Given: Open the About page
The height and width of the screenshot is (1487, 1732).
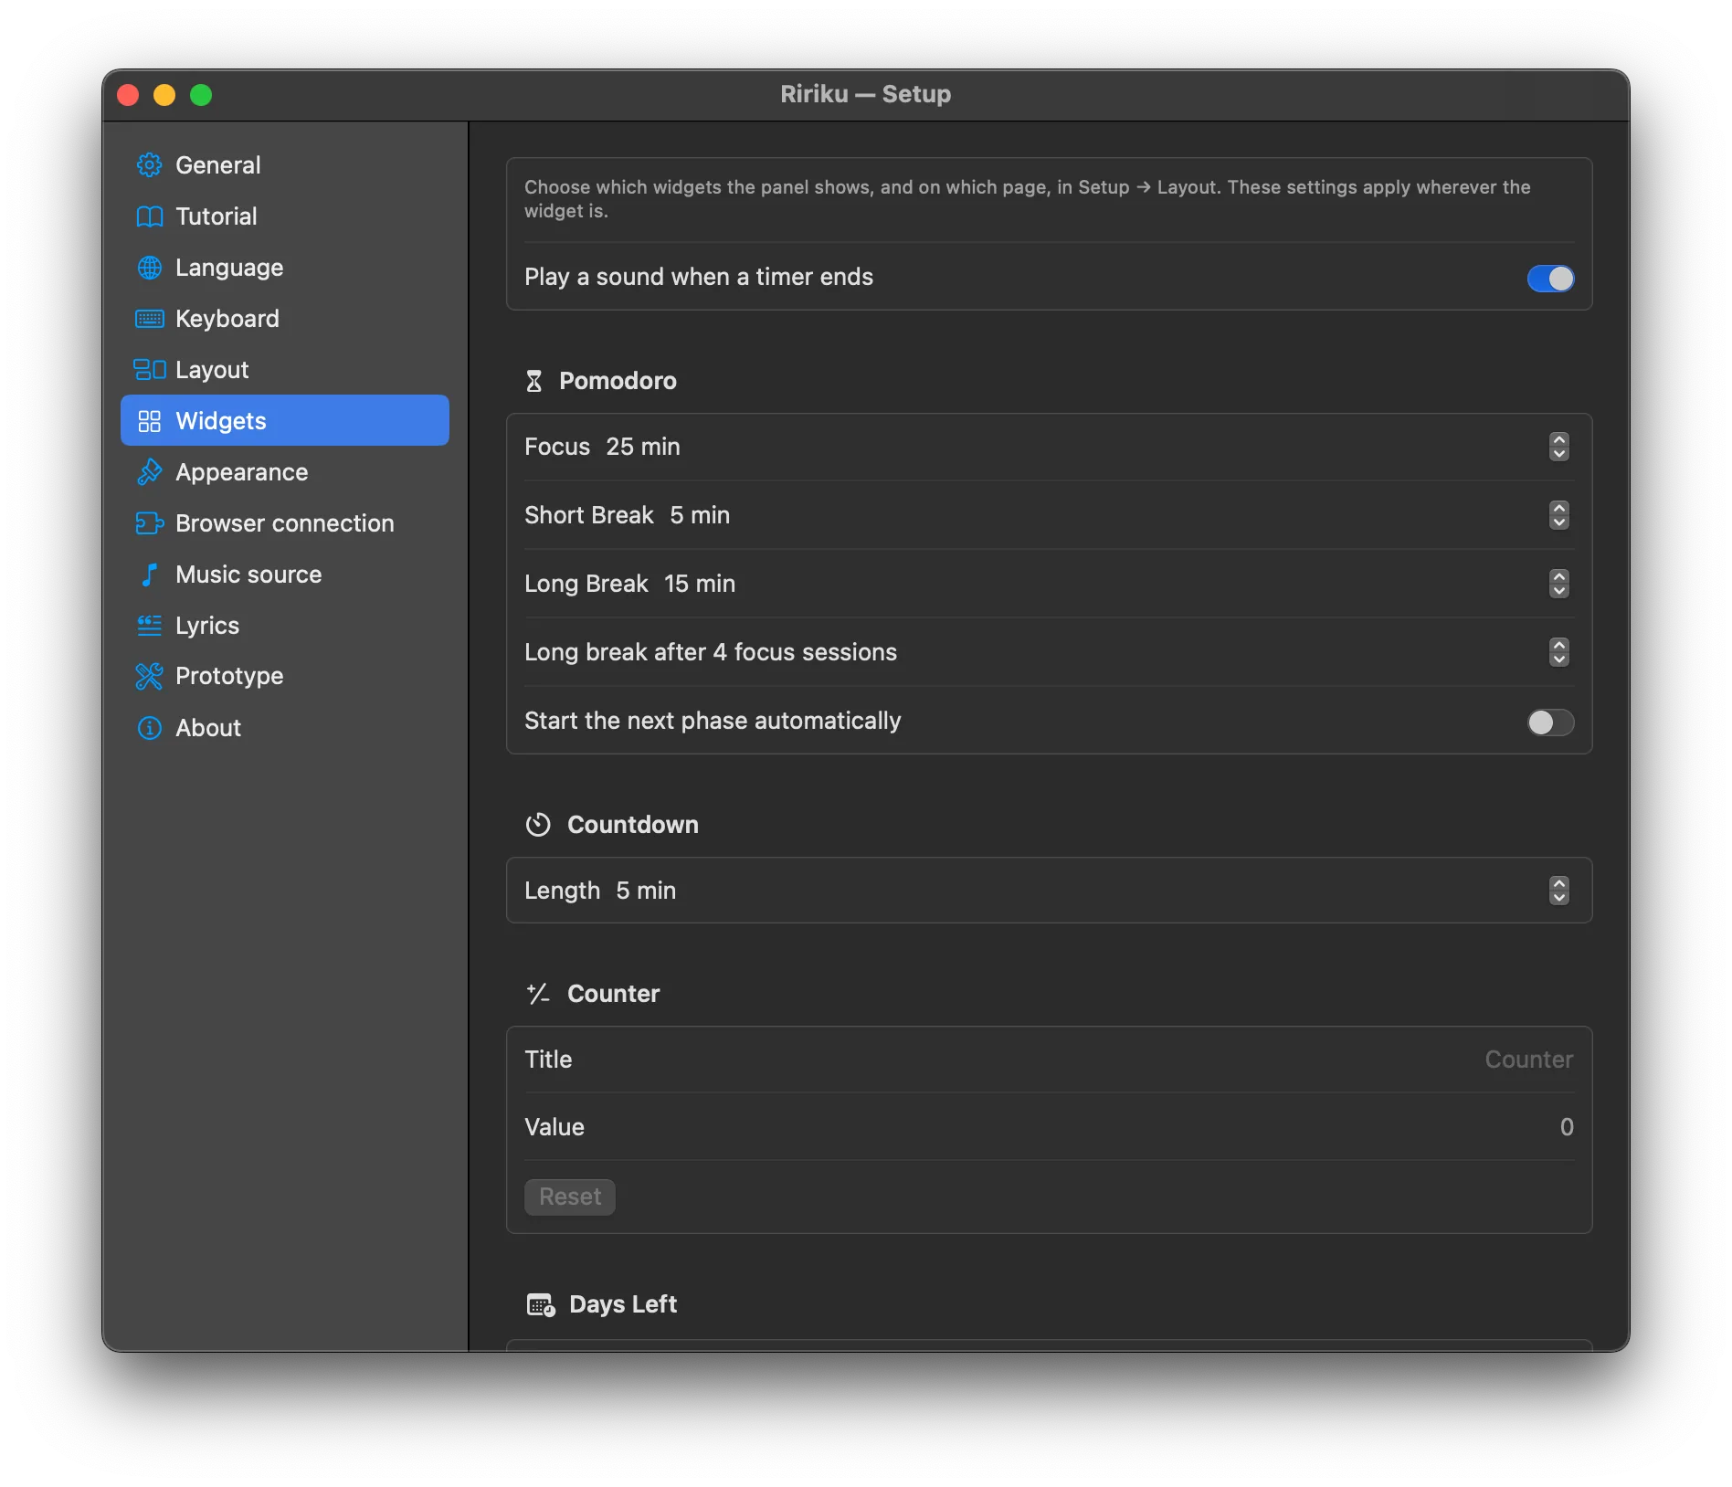Looking at the screenshot, I should (x=285, y=728).
